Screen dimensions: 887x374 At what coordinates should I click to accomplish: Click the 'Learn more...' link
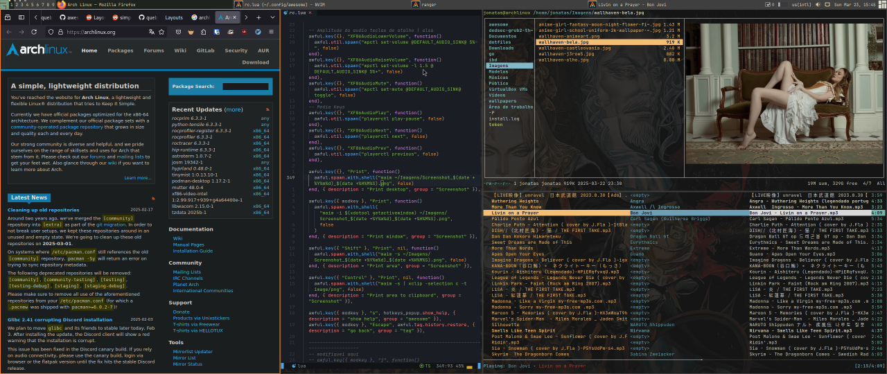click(138, 178)
